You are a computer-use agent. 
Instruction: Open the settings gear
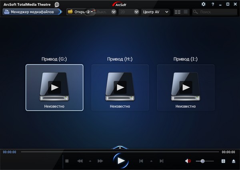pyautogui.click(x=203, y=4)
